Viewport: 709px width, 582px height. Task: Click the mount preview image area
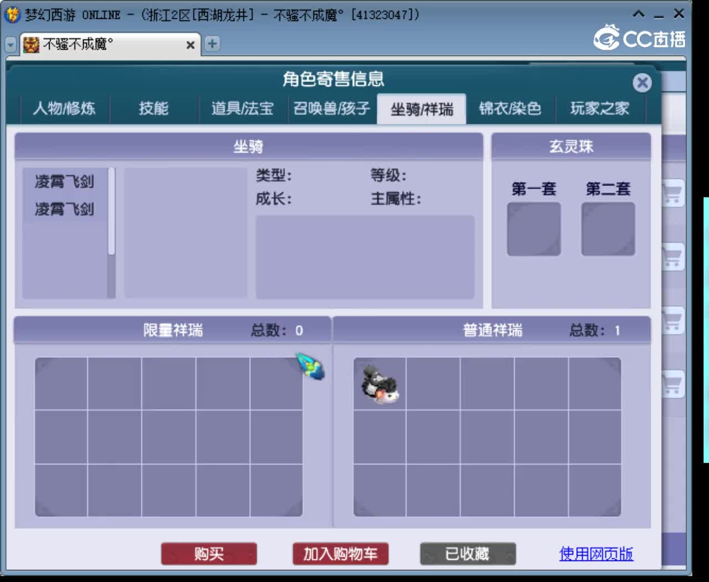click(x=186, y=232)
